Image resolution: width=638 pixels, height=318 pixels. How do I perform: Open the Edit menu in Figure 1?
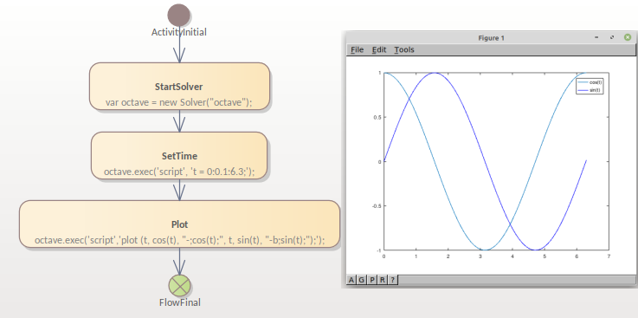(x=379, y=49)
